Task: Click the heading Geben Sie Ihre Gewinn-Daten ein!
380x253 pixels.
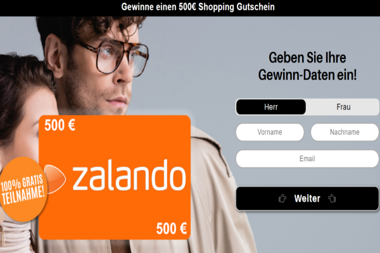Action: point(307,66)
